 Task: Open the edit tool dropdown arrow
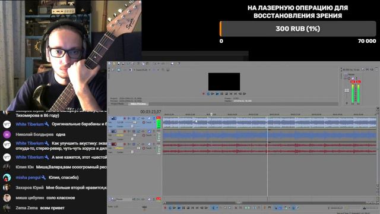pos(217,207)
